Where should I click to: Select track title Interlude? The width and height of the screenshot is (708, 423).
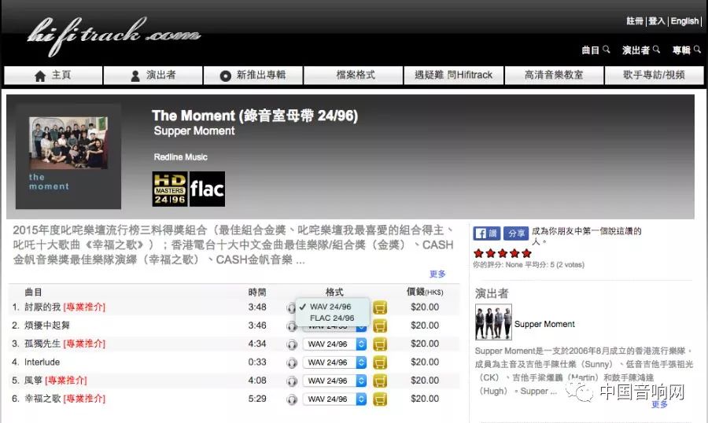42,362
